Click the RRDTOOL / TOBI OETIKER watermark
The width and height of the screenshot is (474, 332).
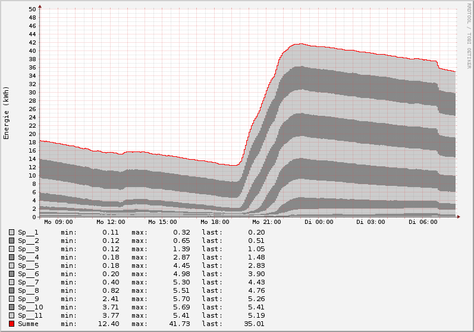[469, 35]
